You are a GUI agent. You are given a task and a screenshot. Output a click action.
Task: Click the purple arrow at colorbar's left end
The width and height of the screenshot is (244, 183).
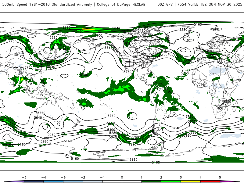point(14,181)
